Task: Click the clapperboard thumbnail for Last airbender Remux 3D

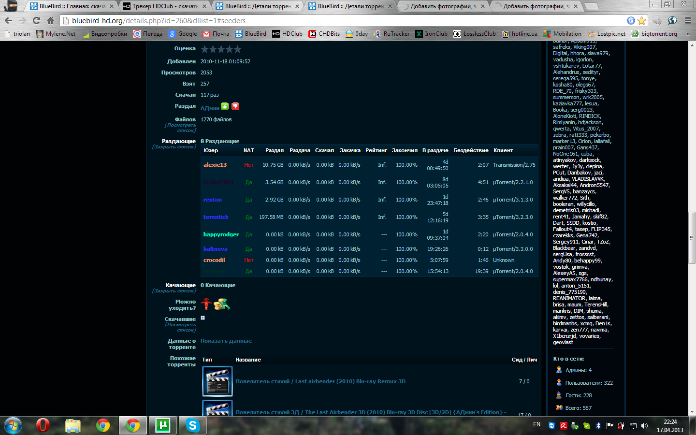Action: coord(217,381)
